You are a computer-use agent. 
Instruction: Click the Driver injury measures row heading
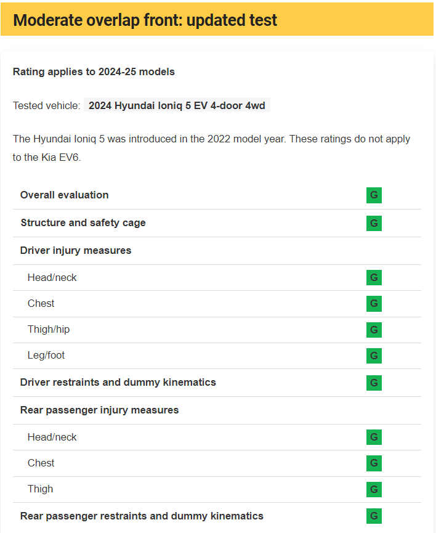(76, 251)
